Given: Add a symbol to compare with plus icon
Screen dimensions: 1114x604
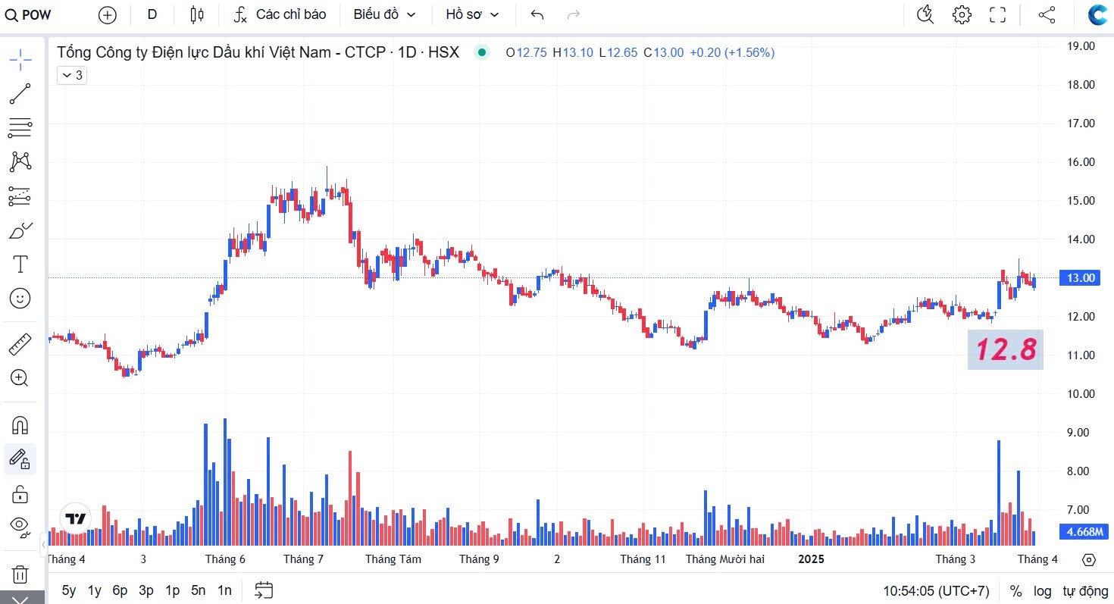Looking at the screenshot, I should point(108,14).
